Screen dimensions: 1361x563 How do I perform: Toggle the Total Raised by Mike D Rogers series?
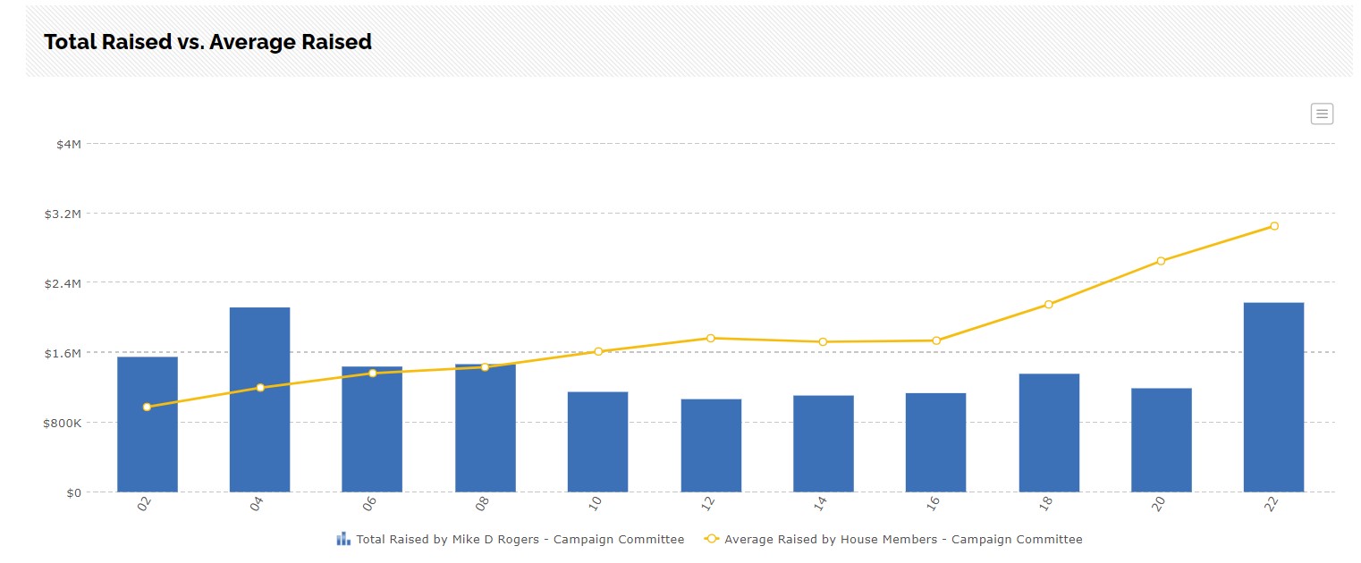click(511, 539)
